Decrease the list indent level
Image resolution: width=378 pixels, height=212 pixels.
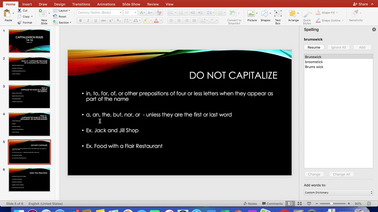(193, 13)
